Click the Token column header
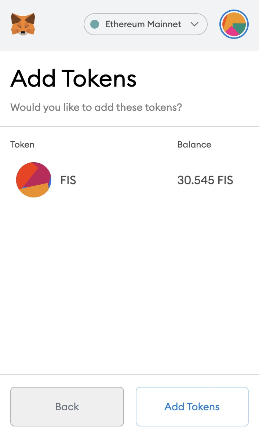The height and width of the screenshot is (436, 259). click(x=22, y=145)
